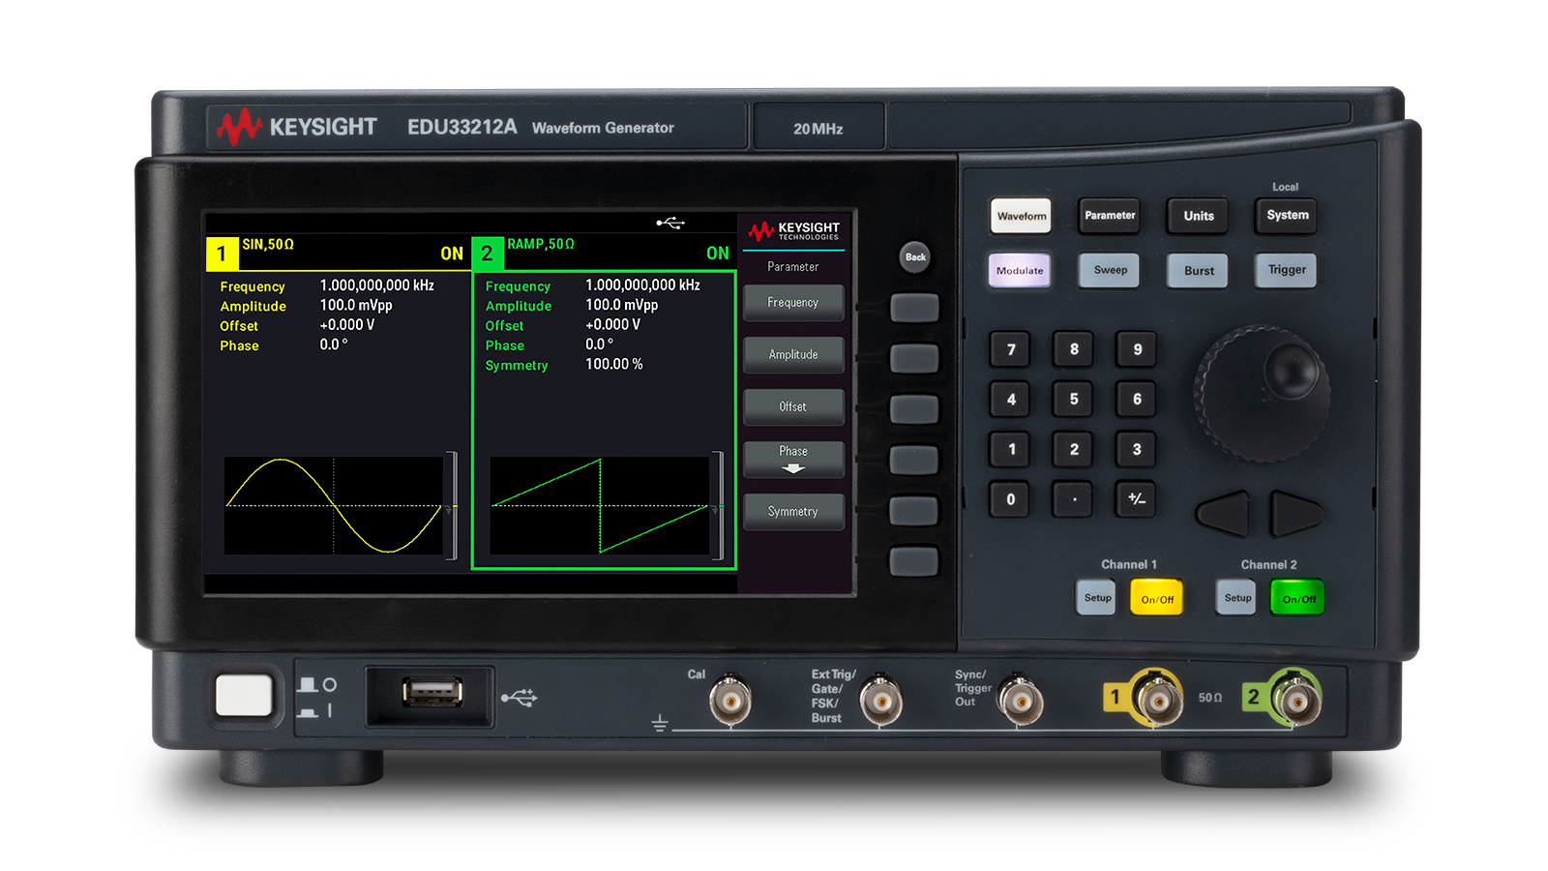Click the rotary knob
1548x871 pixels.
tap(1262, 393)
